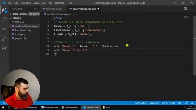Open the Search view icon
The width and height of the screenshot is (196, 110).
4,19
